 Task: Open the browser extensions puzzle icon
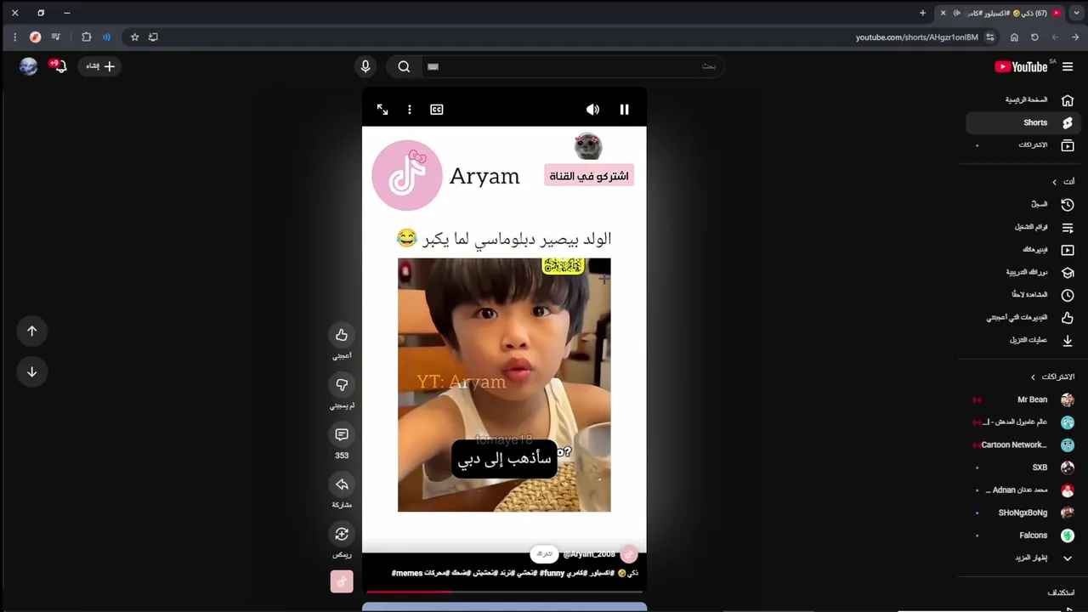tap(86, 37)
